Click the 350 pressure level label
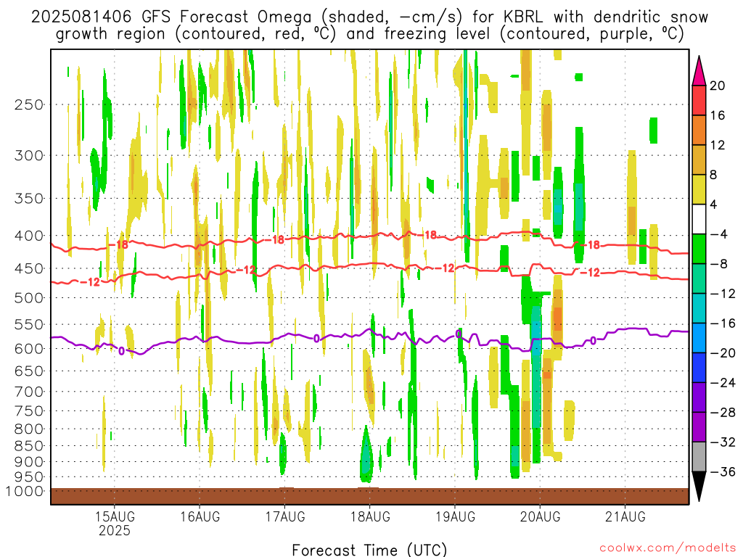This screenshot has height=557, width=743. [x=29, y=199]
